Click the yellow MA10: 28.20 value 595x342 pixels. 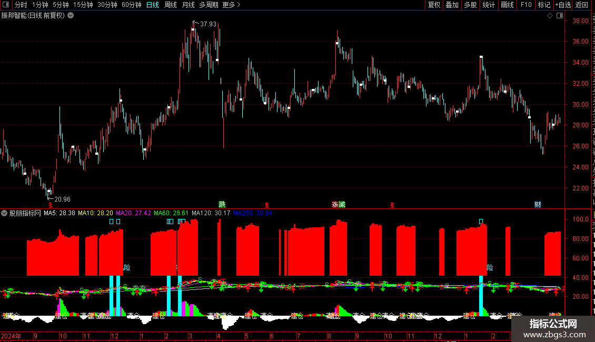(96, 213)
